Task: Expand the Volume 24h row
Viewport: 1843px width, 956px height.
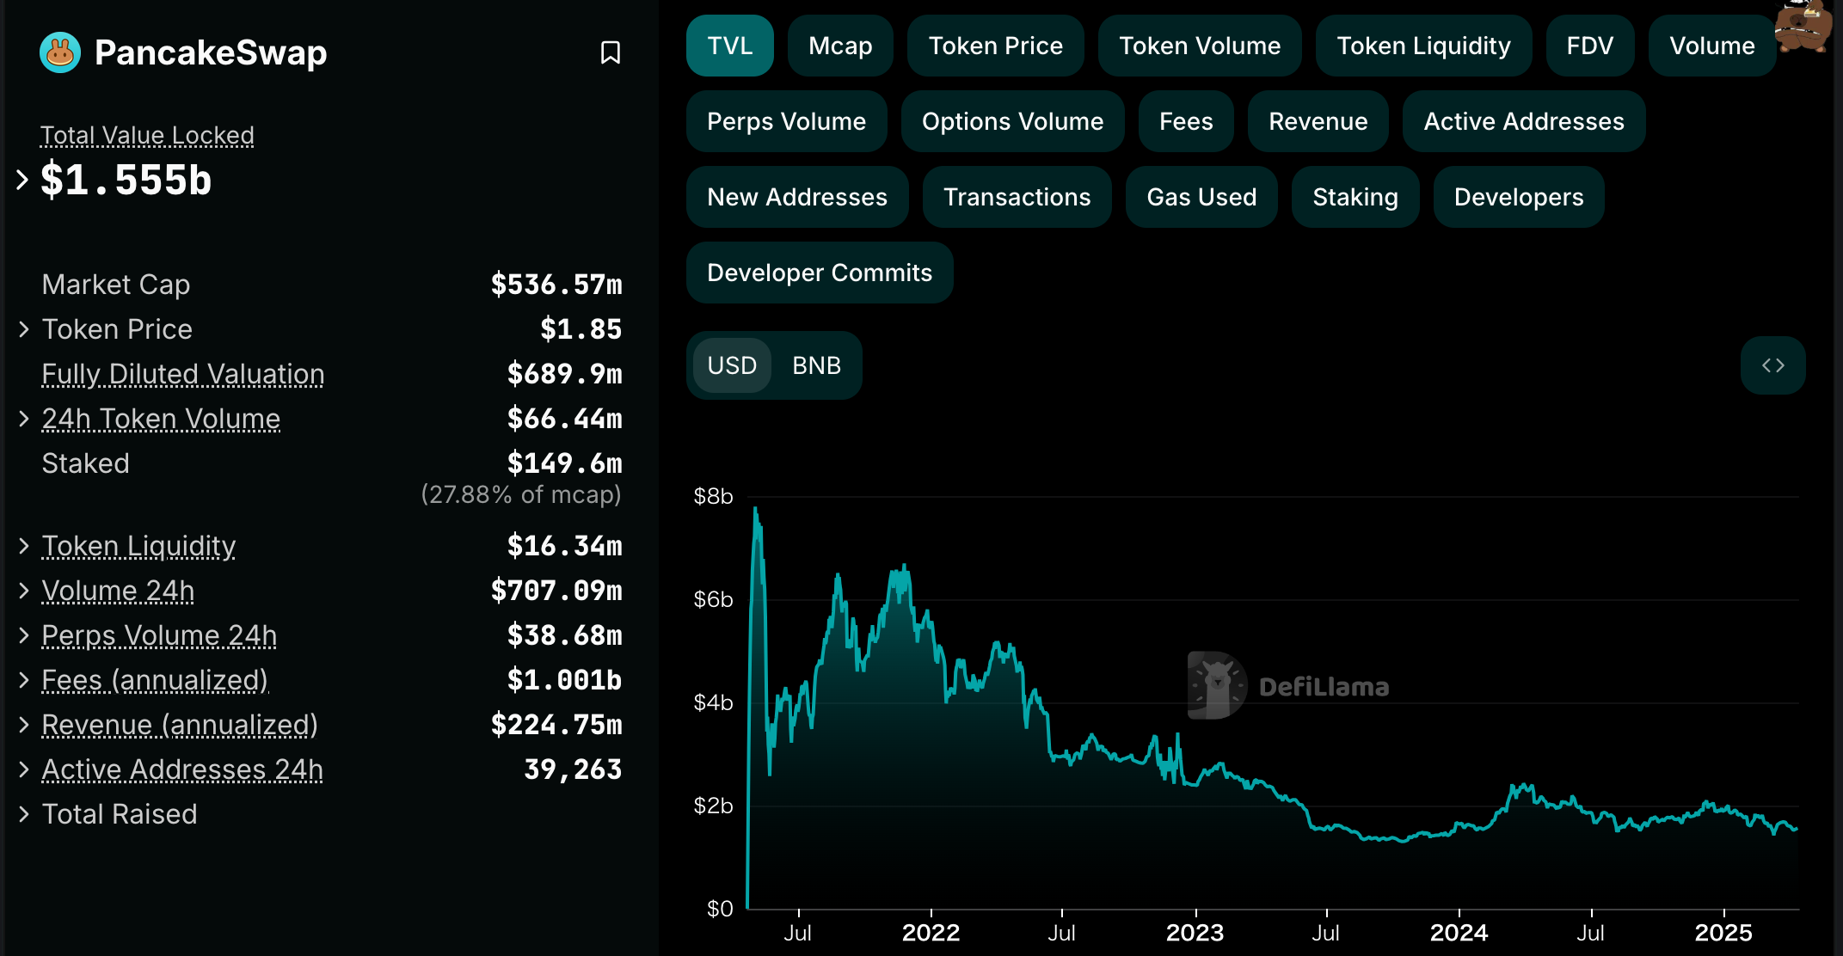Action: (x=24, y=591)
